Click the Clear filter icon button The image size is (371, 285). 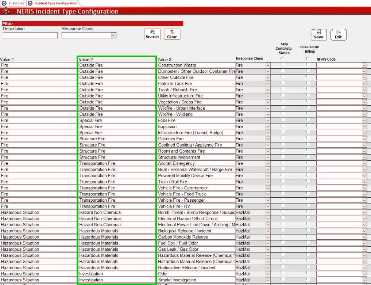click(172, 34)
